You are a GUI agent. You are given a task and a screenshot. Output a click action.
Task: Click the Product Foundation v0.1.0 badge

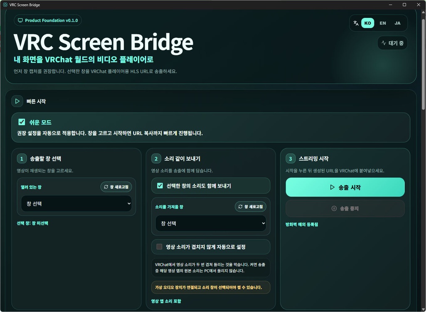click(x=48, y=20)
